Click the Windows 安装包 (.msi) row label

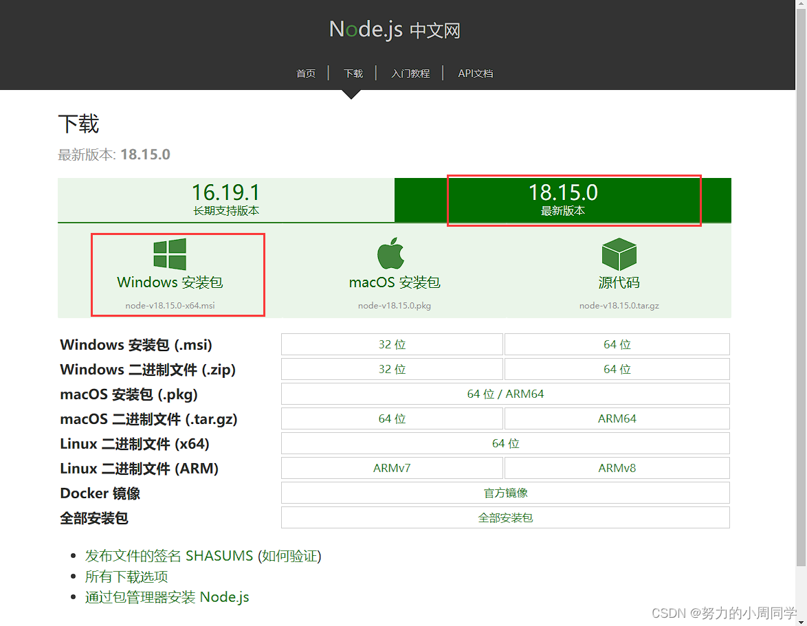coord(136,344)
